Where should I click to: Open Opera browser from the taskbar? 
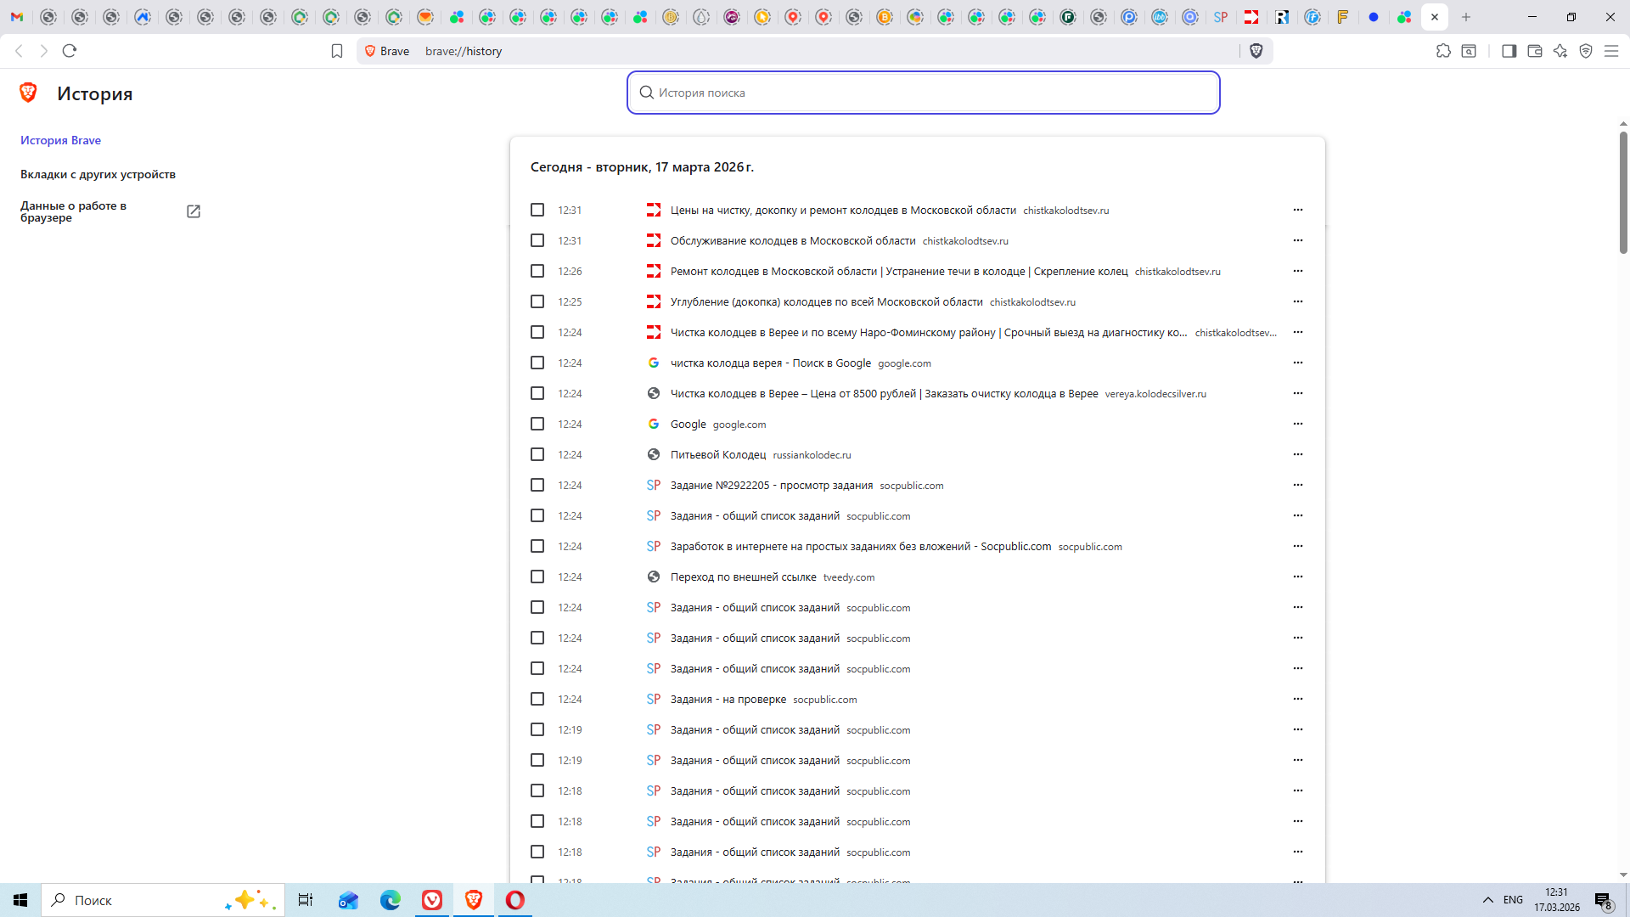(x=514, y=900)
